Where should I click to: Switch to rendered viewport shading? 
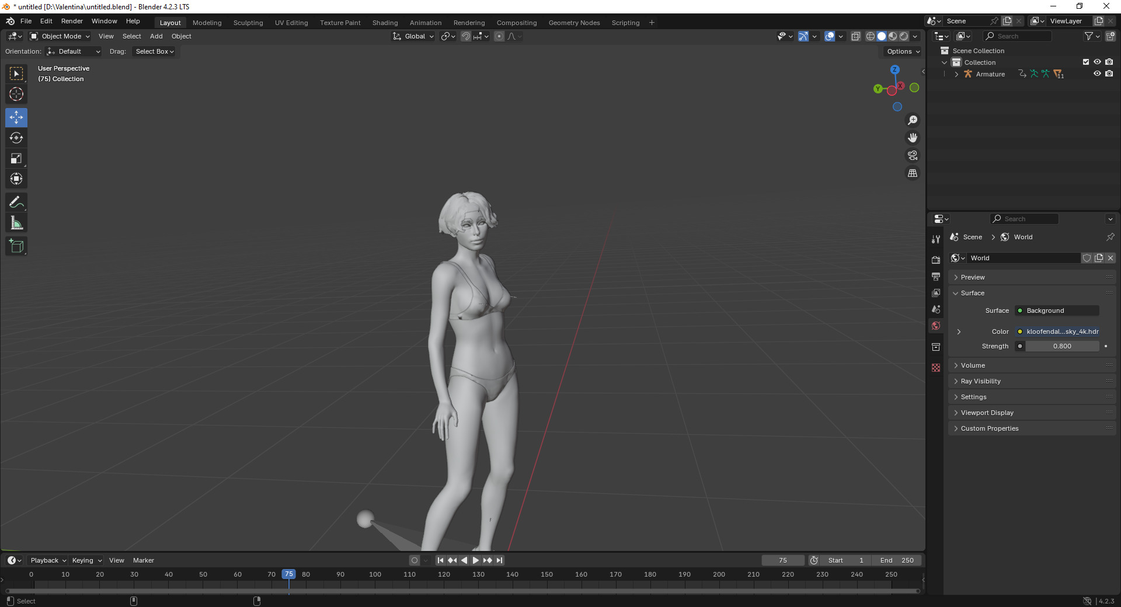tap(904, 36)
